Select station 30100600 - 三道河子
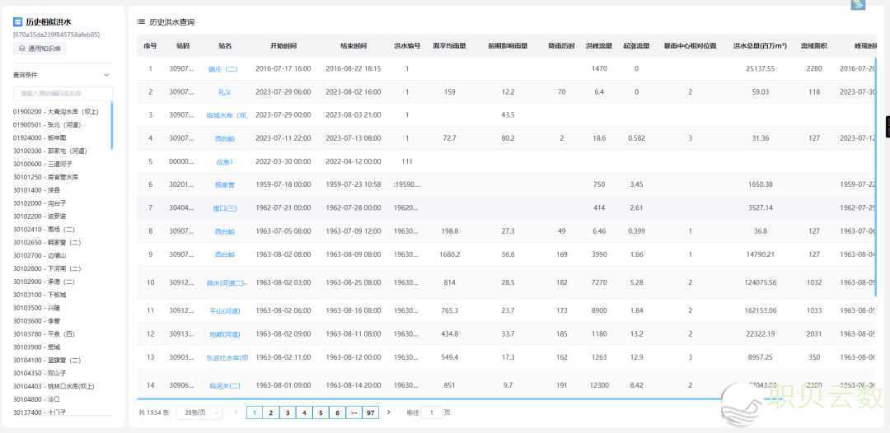 [x=43, y=164]
